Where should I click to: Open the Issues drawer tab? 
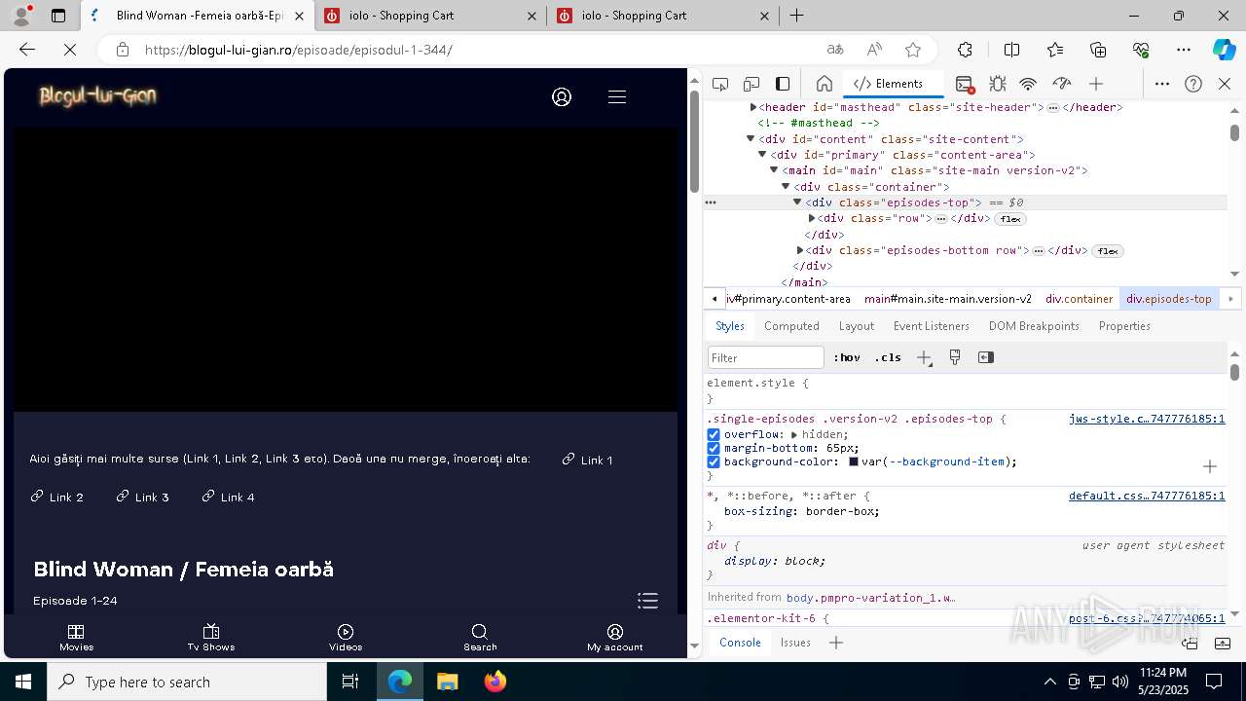coord(795,643)
